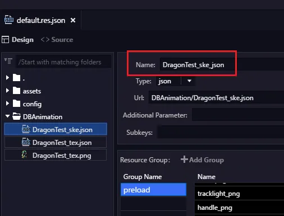Click the Url input field
The width and height of the screenshot is (284, 216).
point(216,97)
